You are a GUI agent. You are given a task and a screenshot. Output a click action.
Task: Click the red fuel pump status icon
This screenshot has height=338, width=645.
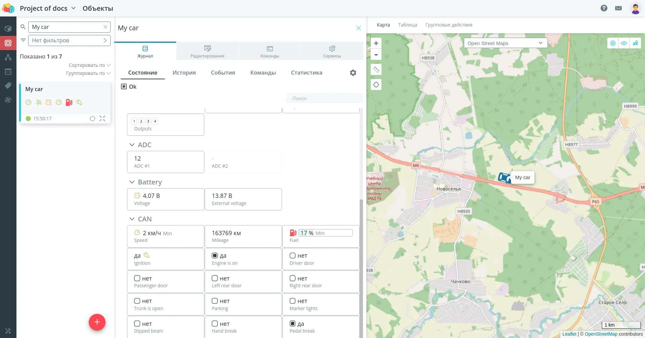click(69, 102)
